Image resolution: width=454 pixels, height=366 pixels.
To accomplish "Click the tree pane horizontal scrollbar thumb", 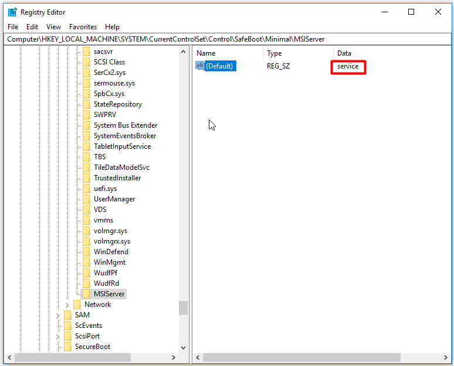I will pyautogui.click(x=73, y=358).
